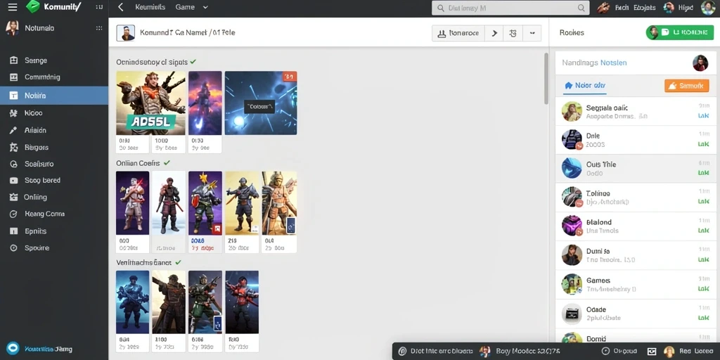Click the Sog bared video icon
The height and width of the screenshot is (360, 720).
coord(14,181)
